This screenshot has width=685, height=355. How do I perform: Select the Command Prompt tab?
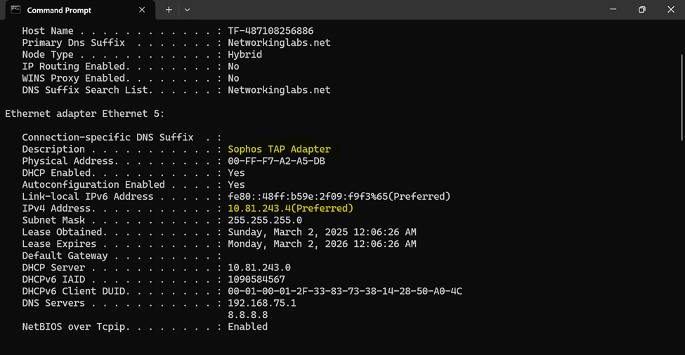79,10
